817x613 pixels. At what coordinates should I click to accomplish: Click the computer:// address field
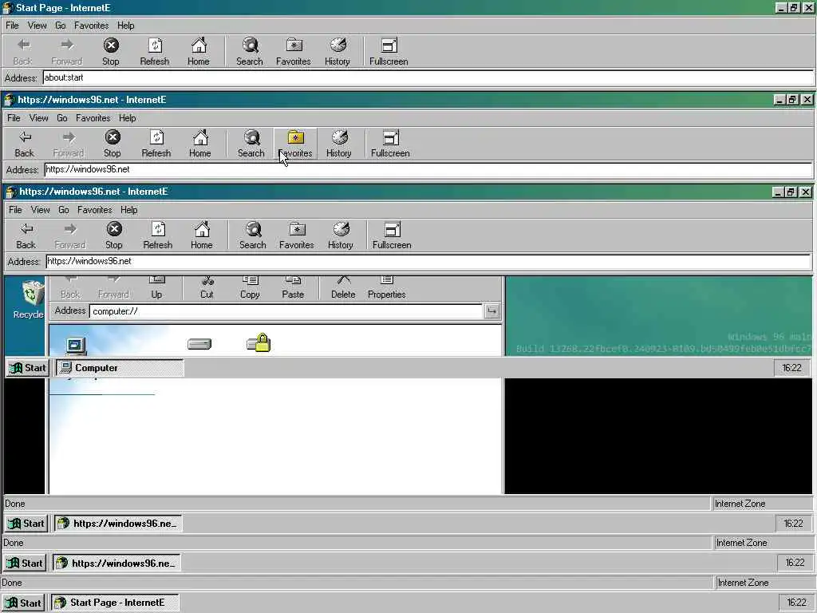click(x=286, y=311)
